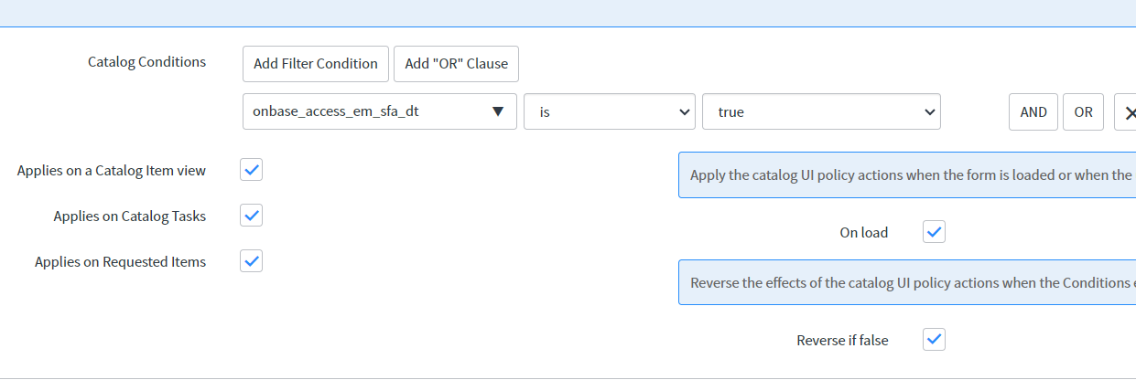Open the onbase_access_em_sfa_dt field dropdown
1136x380 pixels.
(380, 111)
